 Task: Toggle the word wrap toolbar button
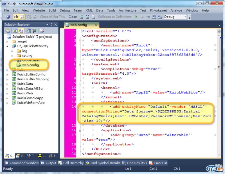(x=22, y=17)
